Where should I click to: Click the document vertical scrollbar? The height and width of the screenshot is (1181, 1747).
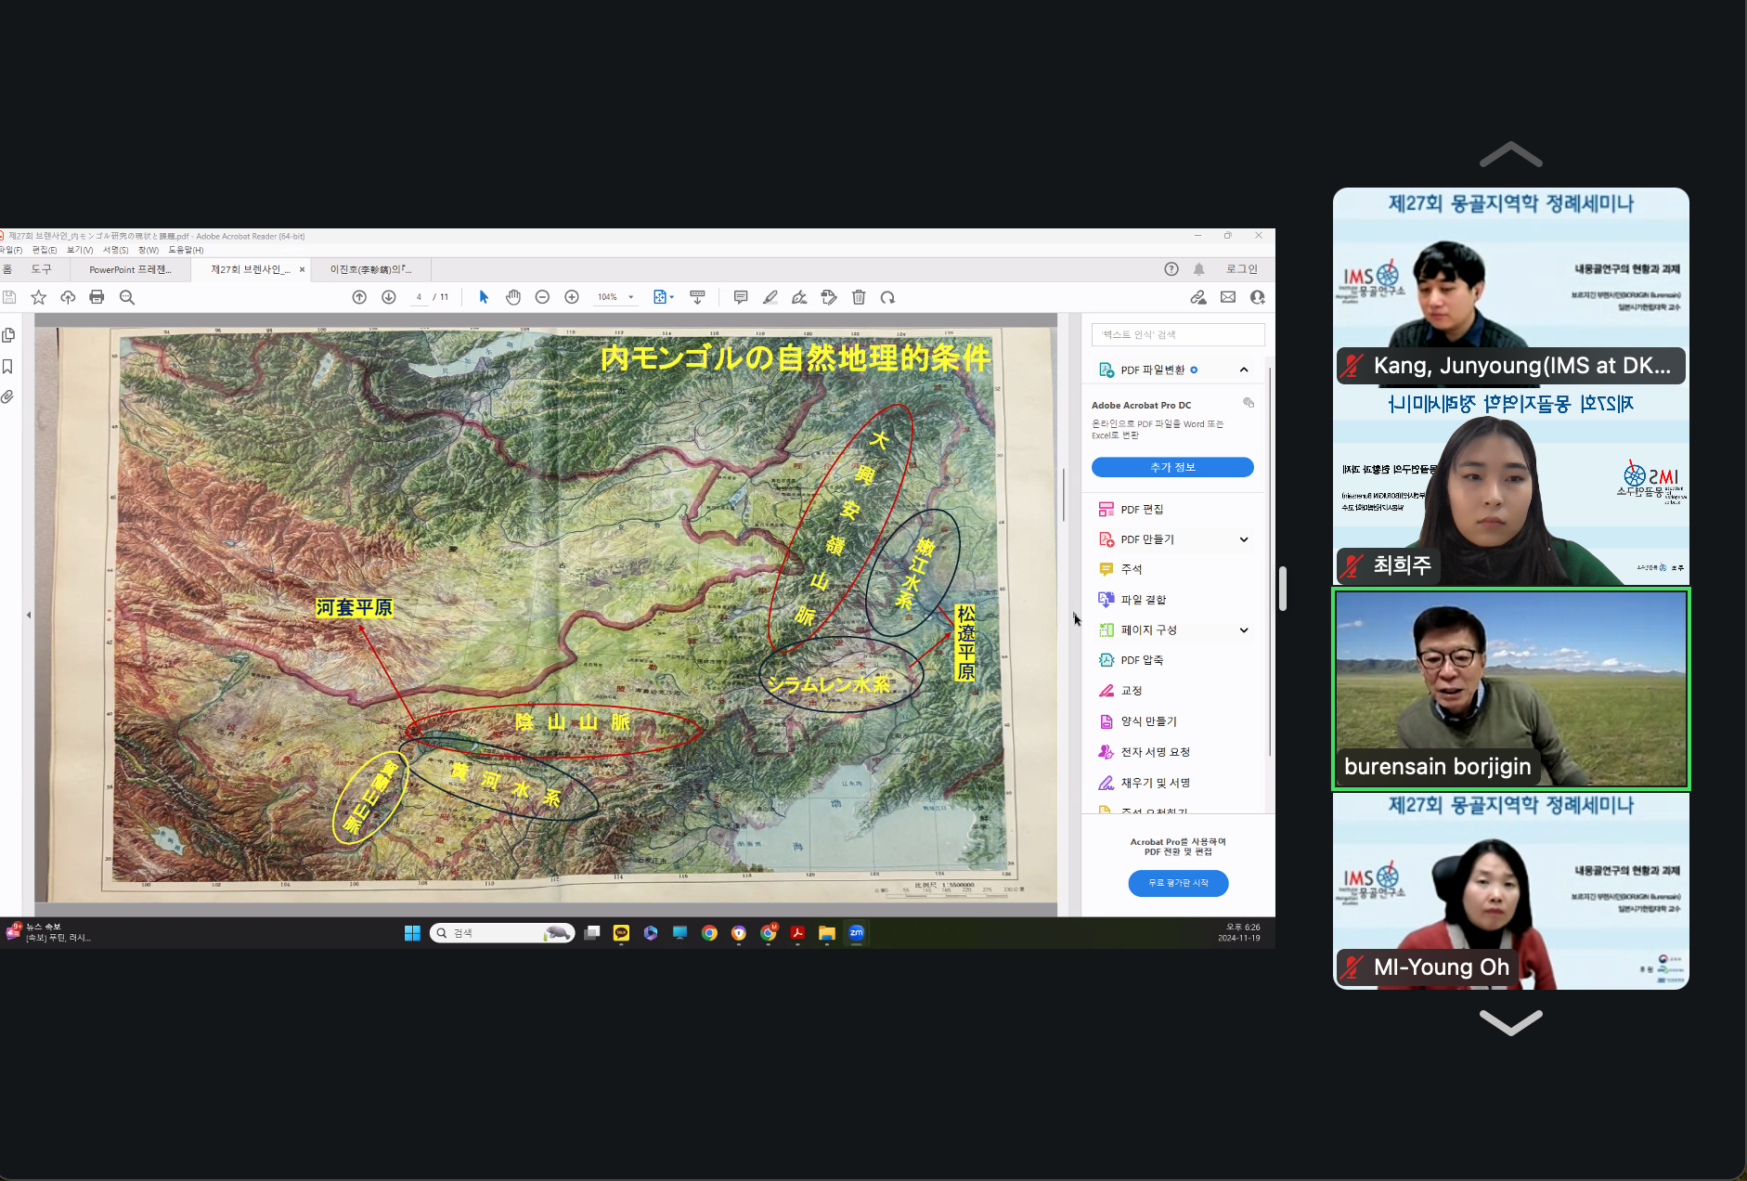coord(1064,495)
